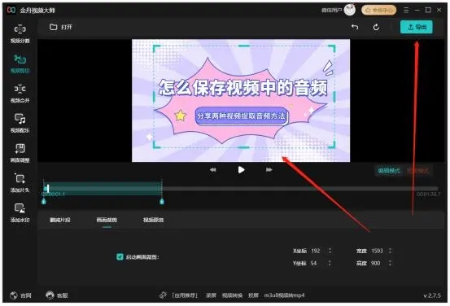450x306 pixels.
Task: Toggle the 启动画面裁剪 checkbox
Action: click(x=120, y=256)
